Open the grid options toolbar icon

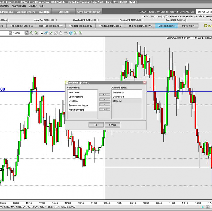pos(41,33)
